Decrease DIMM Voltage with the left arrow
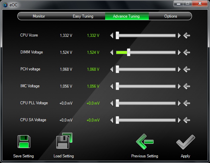Screen dimensions: 210x163 click(x=112, y=52)
